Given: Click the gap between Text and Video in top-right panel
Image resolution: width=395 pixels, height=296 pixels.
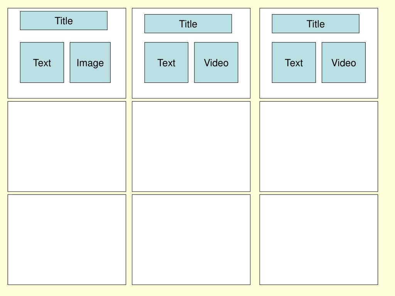Looking at the screenshot, I should point(319,62).
